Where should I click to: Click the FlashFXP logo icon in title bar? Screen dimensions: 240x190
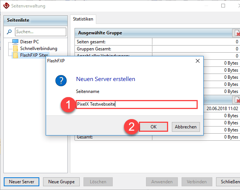[6, 6]
